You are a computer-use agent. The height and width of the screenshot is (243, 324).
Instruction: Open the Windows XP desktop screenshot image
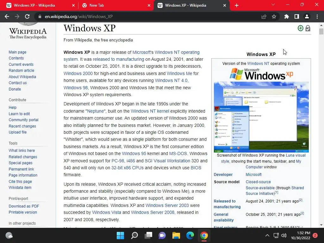click(x=261, y=117)
